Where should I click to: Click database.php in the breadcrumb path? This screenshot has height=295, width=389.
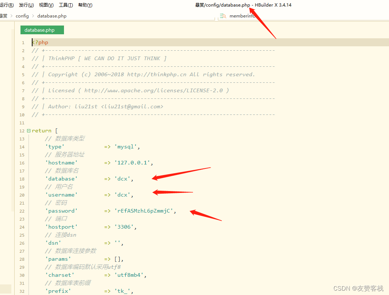click(x=52, y=16)
